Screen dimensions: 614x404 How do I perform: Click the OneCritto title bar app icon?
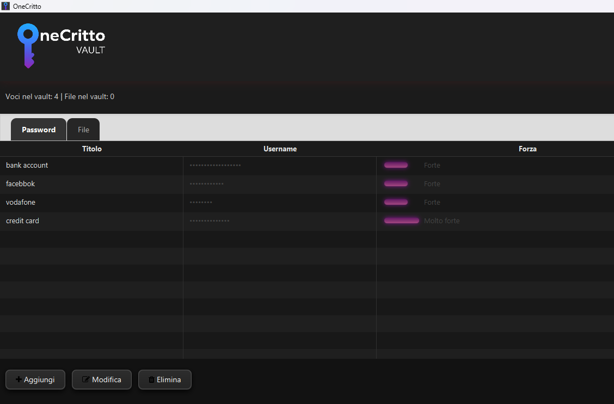tap(5, 6)
